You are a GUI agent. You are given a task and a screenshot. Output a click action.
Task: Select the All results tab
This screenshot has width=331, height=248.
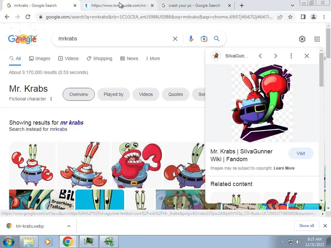click(15, 58)
